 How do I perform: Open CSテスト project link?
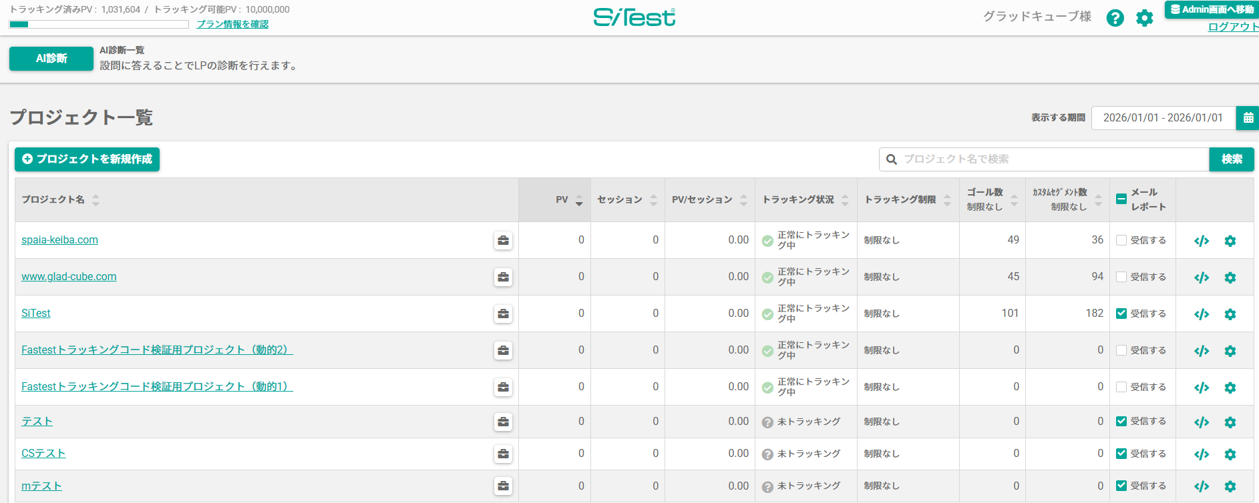click(x=43, y=454)
